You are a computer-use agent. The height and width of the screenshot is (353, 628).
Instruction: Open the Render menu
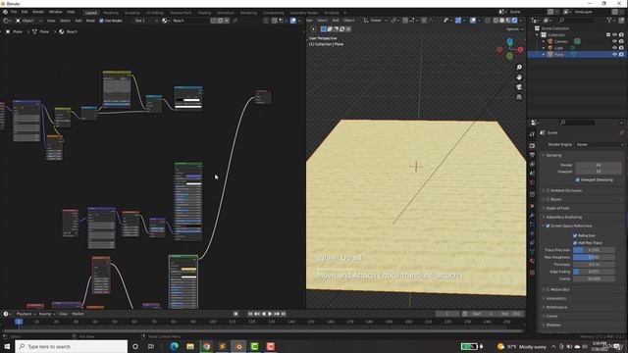pyautogui.click(x=38, y=13)
